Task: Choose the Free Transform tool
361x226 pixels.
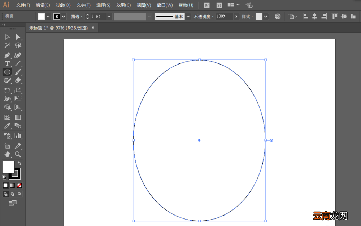Action: point(18,99)
